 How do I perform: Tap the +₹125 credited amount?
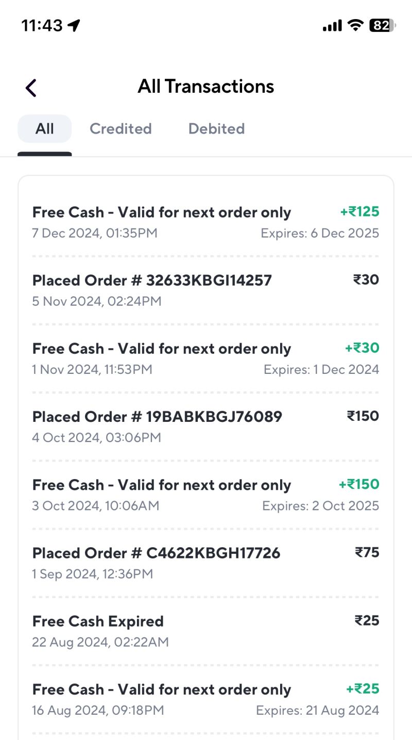coord(359,211)
